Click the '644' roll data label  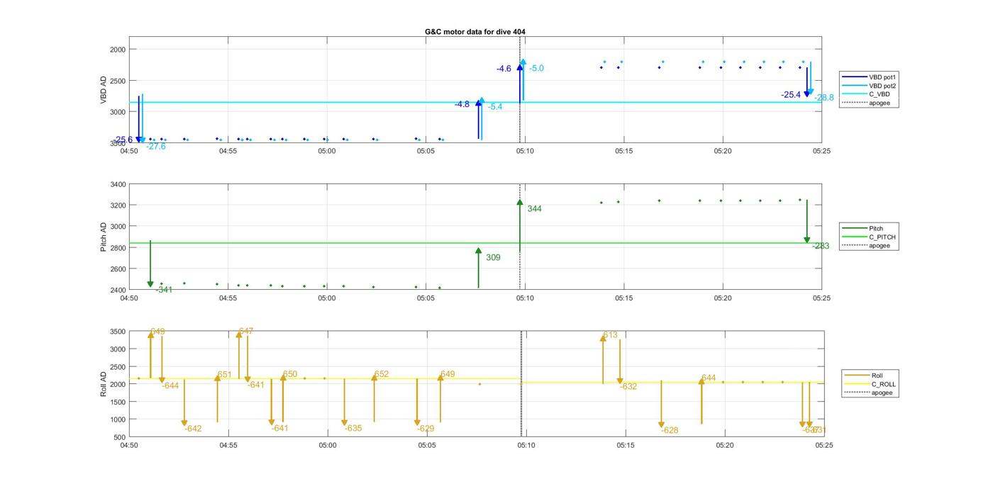tap(709, 378)
